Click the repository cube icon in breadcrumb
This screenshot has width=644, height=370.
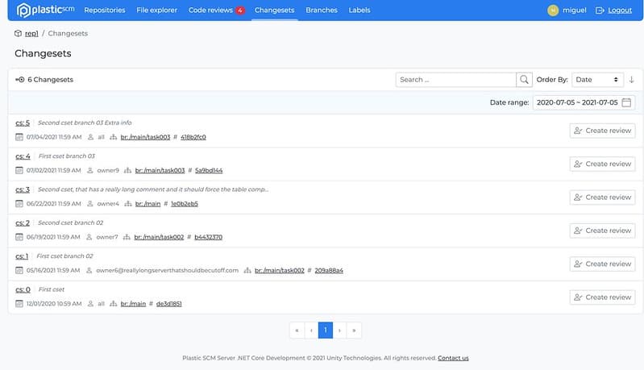click(18, 33)
